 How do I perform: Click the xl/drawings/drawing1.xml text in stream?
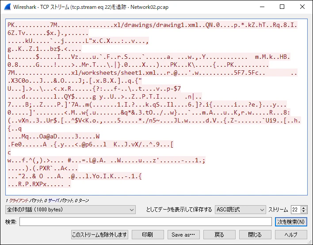pos(156,25)
